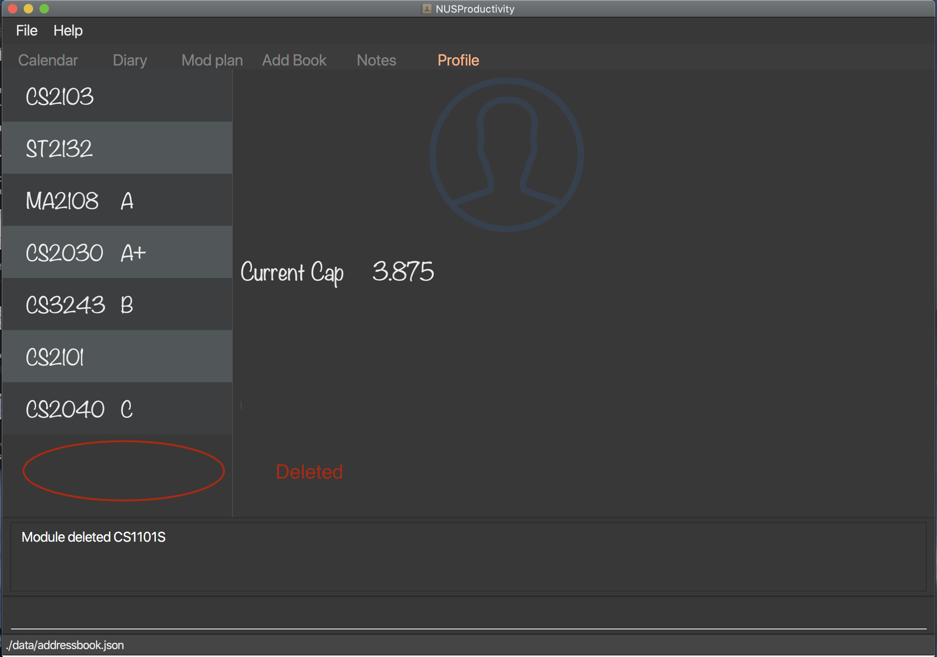Select the CS2101 module row
This screenshot has height=657, width=937.
117,356
